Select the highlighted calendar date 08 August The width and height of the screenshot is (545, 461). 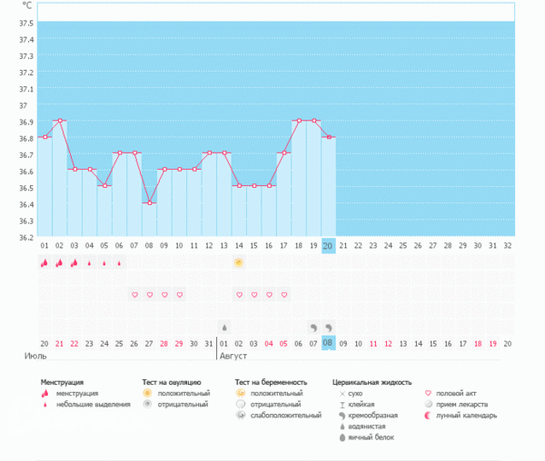click(x=328, y=343)
